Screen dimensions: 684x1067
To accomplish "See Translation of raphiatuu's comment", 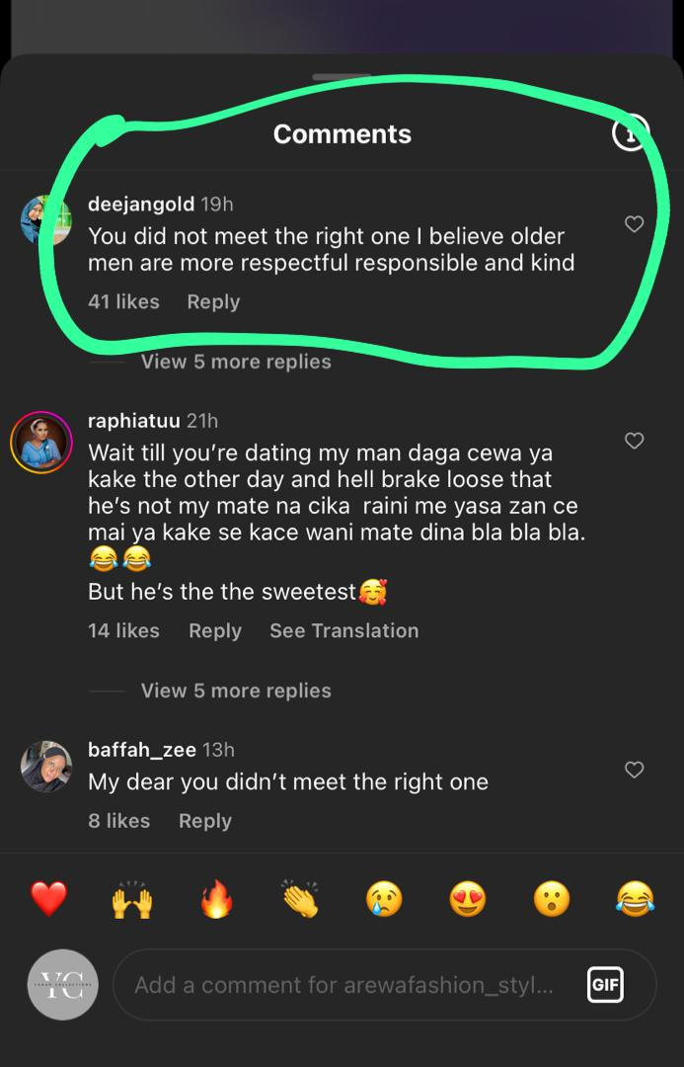I will pos(343,630).
